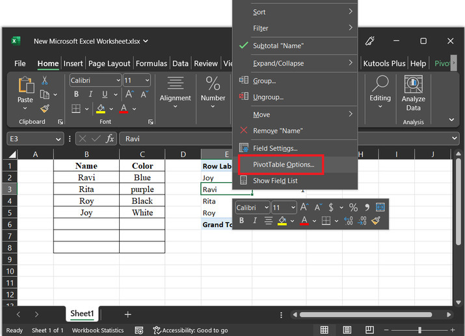This screenshot has height=336, width=465.
Task: Click the Insert Function fx icon
Action: tap(110, 139)
